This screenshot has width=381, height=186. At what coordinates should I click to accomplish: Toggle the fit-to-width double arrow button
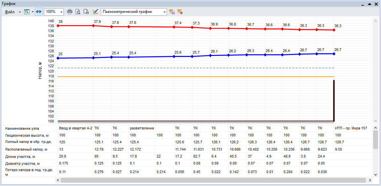pyautogui.click(x=39, y=12)
